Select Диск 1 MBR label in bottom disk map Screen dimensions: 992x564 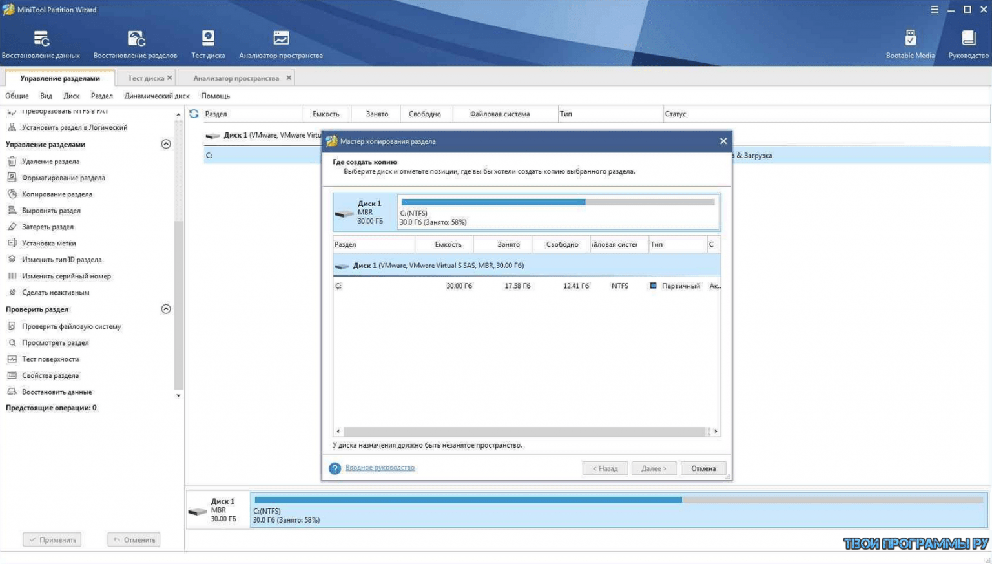(x=218, y=510)
